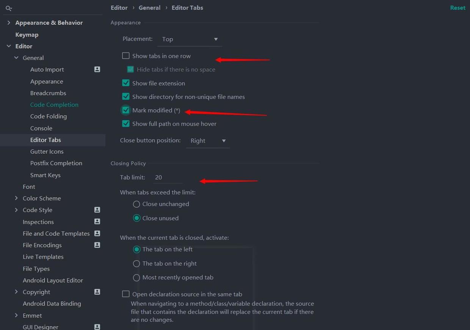Select the Close unchanged radio button
Screen dimensions: 470x330
click(x=136, y=204)
